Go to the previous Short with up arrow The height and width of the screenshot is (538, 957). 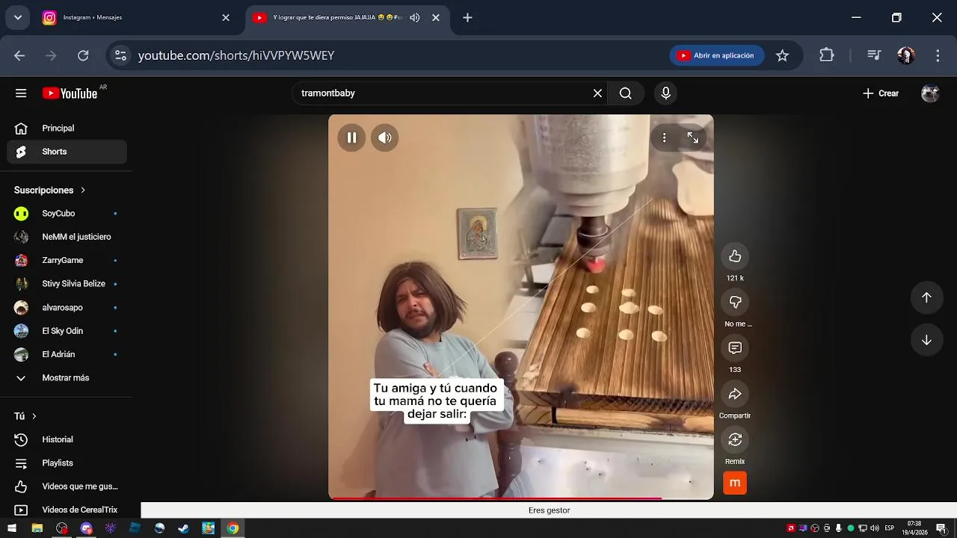coord(926,297)
